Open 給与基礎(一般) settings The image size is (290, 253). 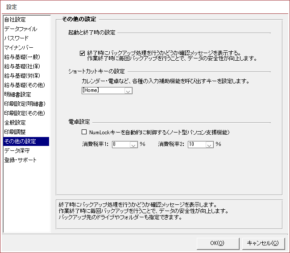(21, 57)
